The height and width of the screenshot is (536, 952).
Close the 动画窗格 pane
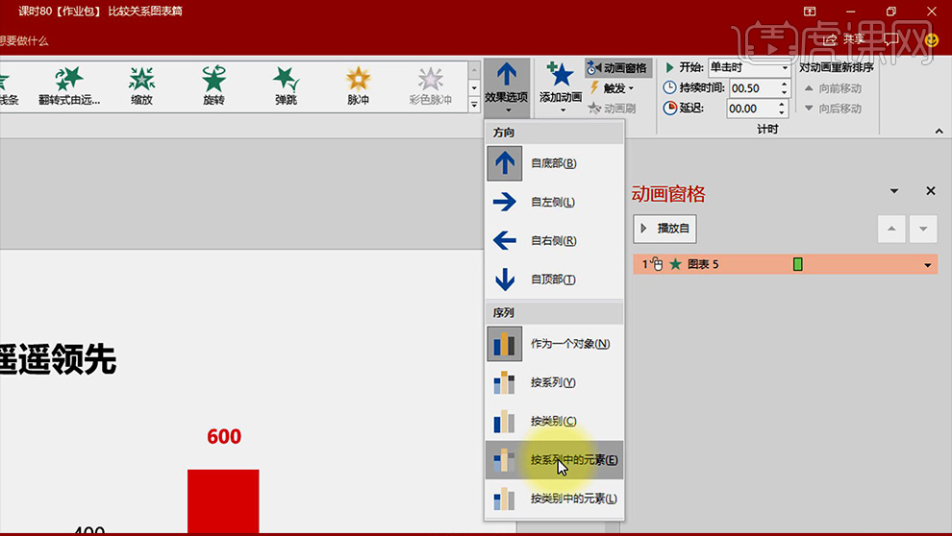coord(931,191)
